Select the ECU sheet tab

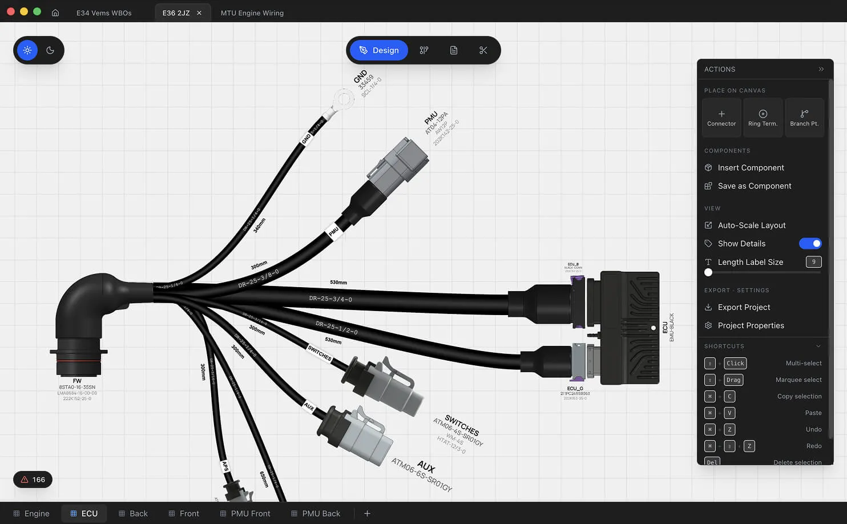(x=84, y=514)
